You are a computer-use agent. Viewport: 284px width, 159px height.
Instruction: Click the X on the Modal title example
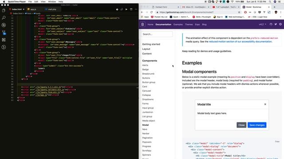[x=265, y=104]
